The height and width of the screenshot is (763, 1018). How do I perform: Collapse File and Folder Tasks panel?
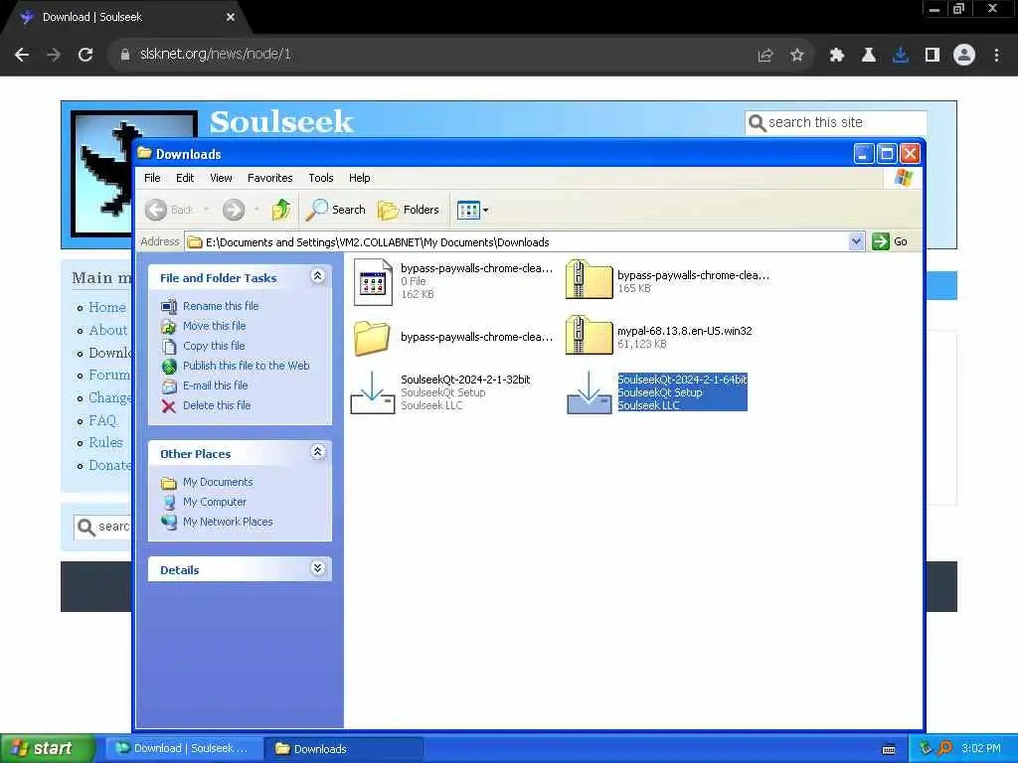click(x=317, y=276)
